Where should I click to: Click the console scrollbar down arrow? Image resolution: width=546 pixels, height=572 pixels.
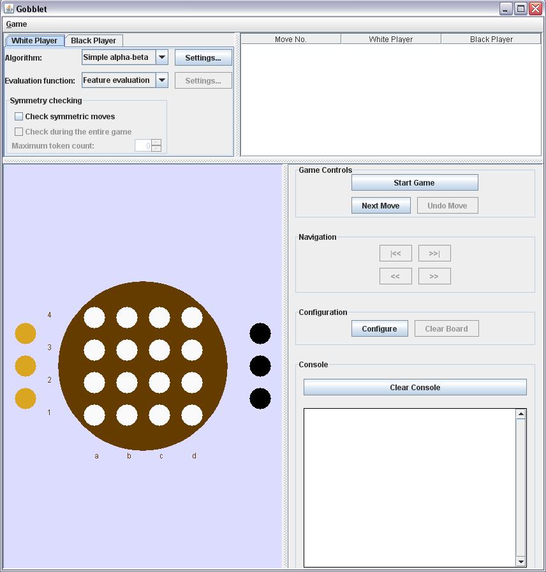click(x=521, y=562)
